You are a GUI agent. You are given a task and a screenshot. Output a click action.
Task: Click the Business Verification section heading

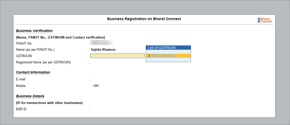(34, 31)
